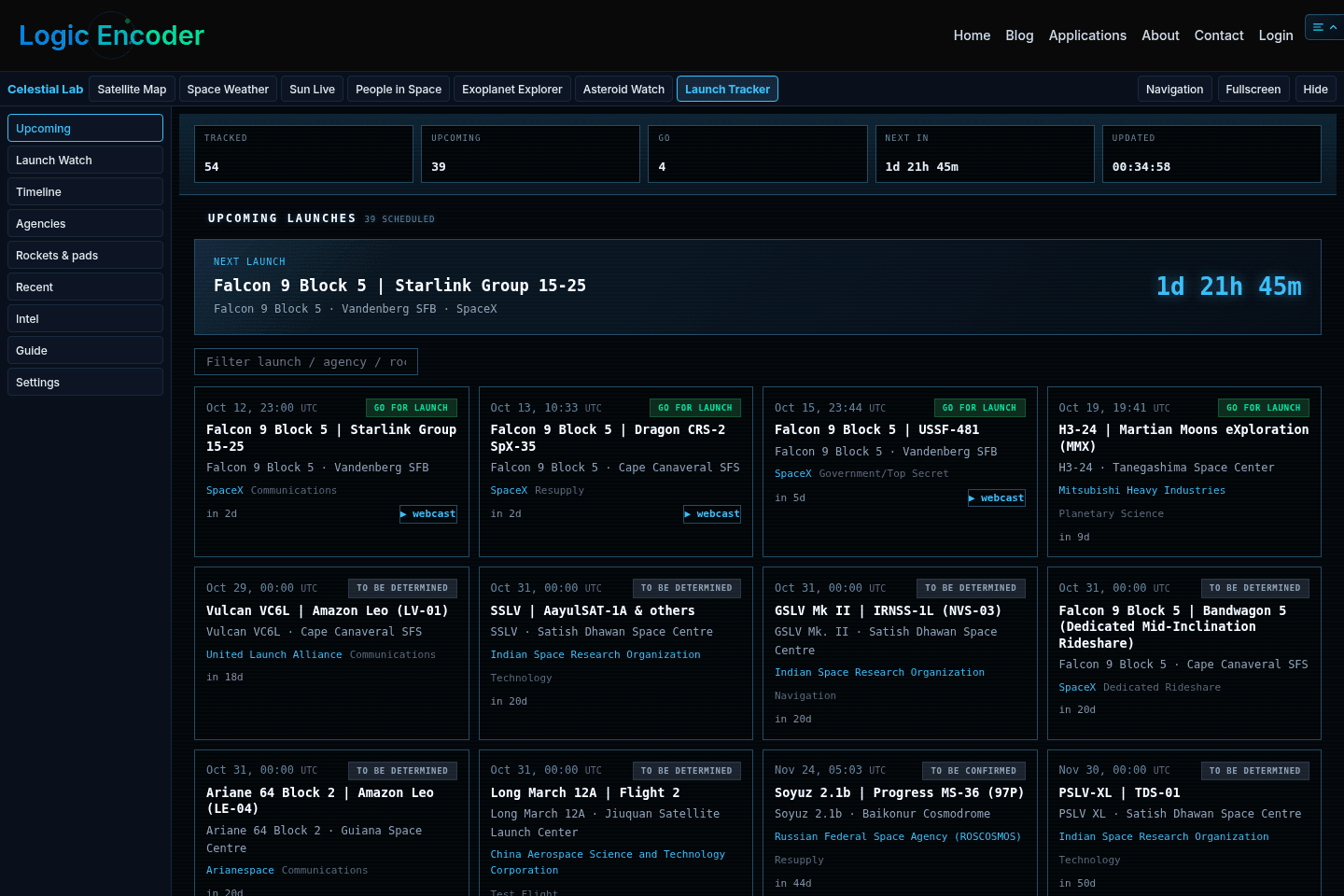Open webcast for USSF-481 card
Screen dimensions: 1344x896
[997, 498]
